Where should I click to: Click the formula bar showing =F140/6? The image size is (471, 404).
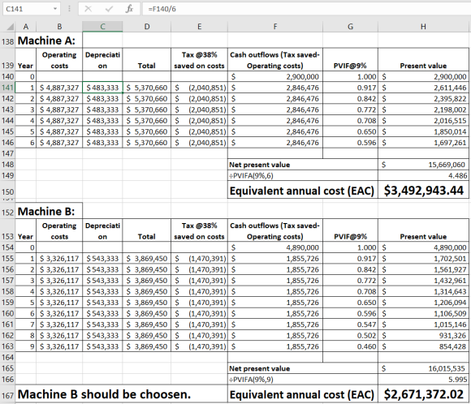[x=306, y=9]
